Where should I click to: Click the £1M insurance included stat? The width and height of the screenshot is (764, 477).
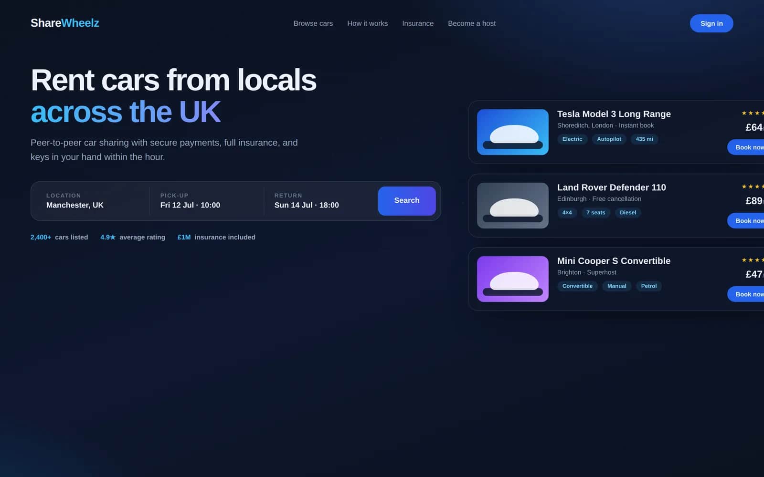(x=216, y=237)
